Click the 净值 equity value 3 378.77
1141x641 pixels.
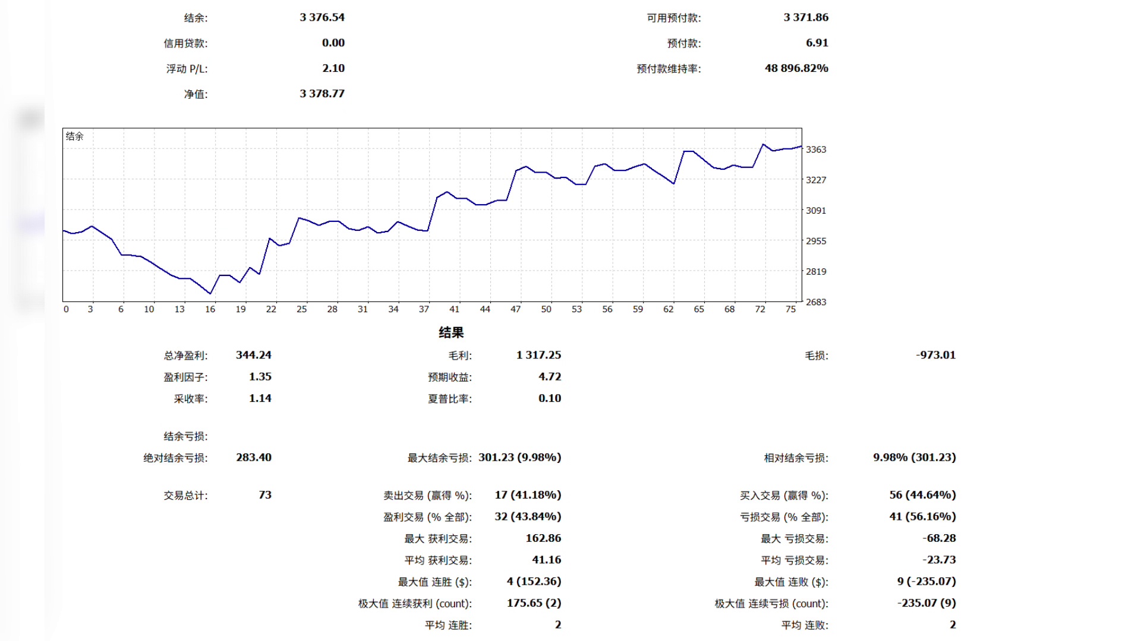[x=322, y=93]
